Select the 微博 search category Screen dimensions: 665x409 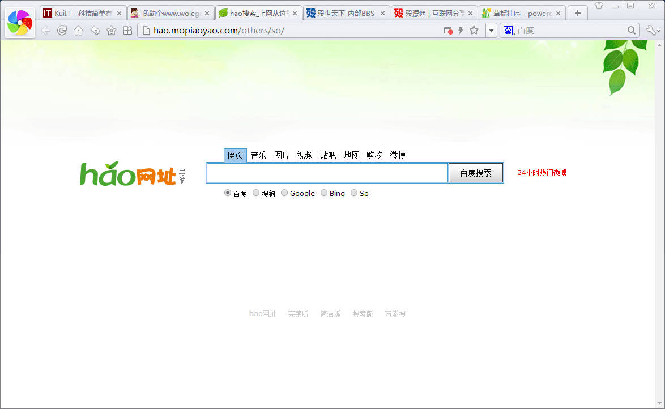[398, 155]
